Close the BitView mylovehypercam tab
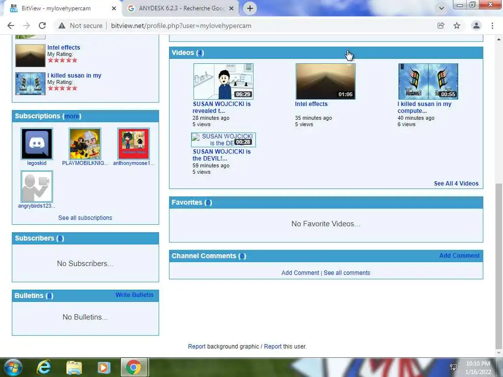Screen dimensions: 503x377 coord(113,8)
